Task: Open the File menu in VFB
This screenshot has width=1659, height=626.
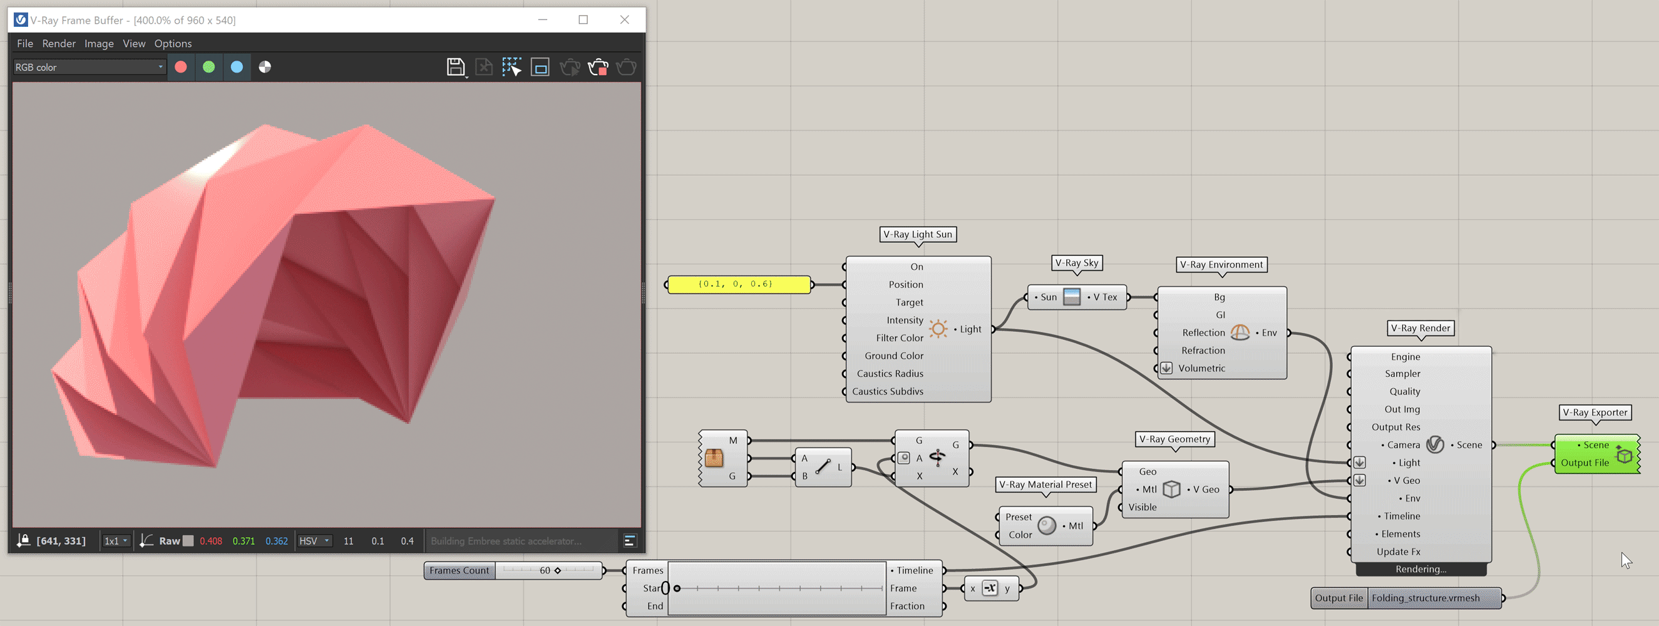Action: [24, 43]
